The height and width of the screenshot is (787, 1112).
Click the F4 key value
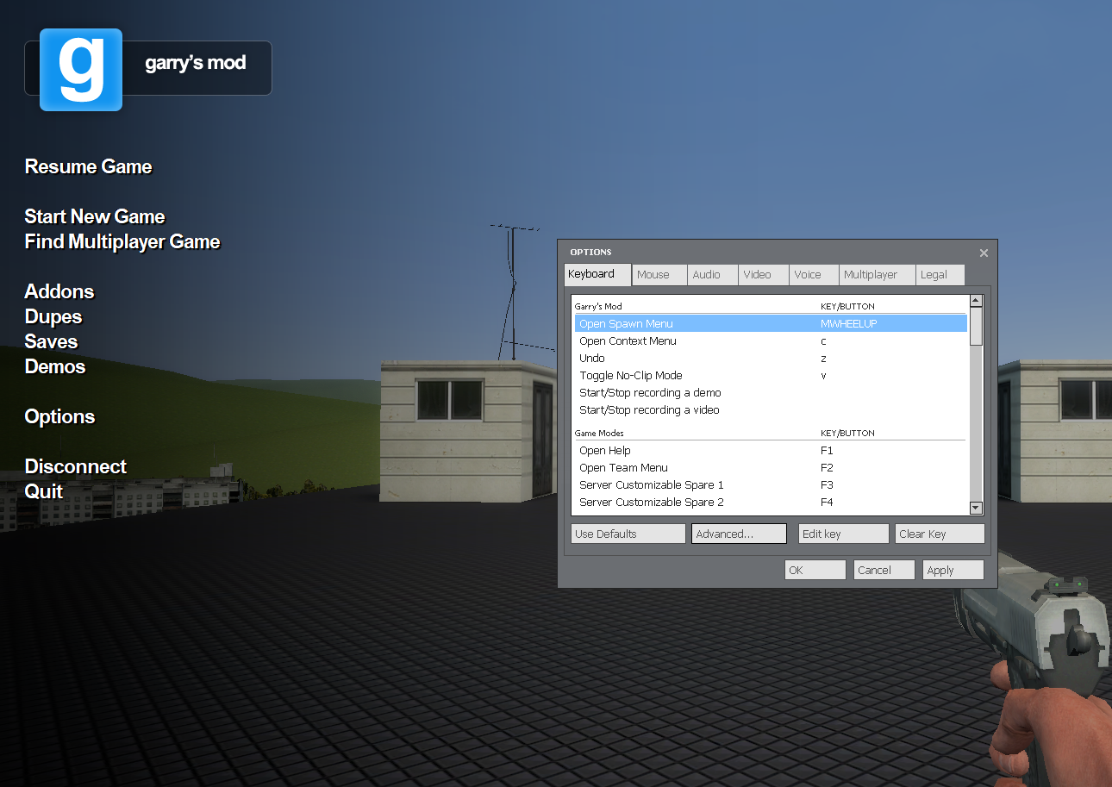(827, 503)
